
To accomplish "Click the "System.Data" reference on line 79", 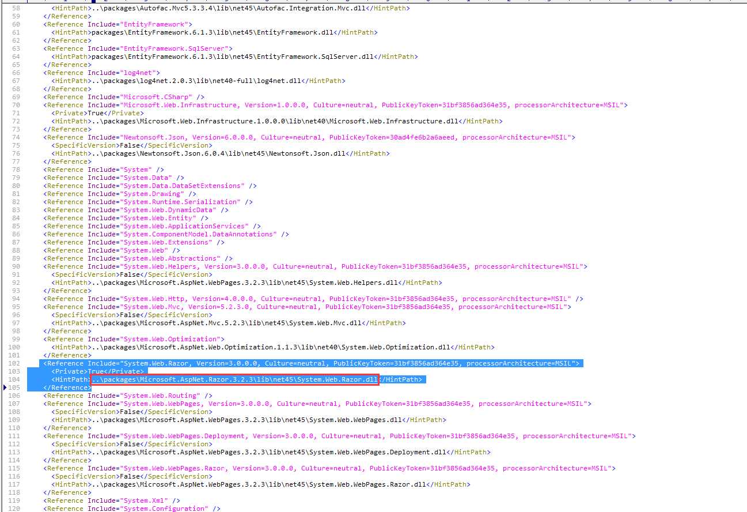I will [x=113, y=178].
